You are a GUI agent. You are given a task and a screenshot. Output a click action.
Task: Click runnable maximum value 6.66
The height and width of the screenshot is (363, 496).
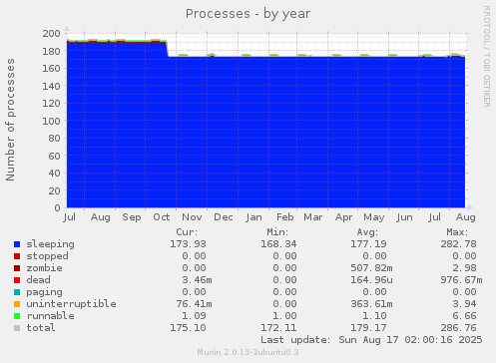pyautogui.click(x=464, y=316)
